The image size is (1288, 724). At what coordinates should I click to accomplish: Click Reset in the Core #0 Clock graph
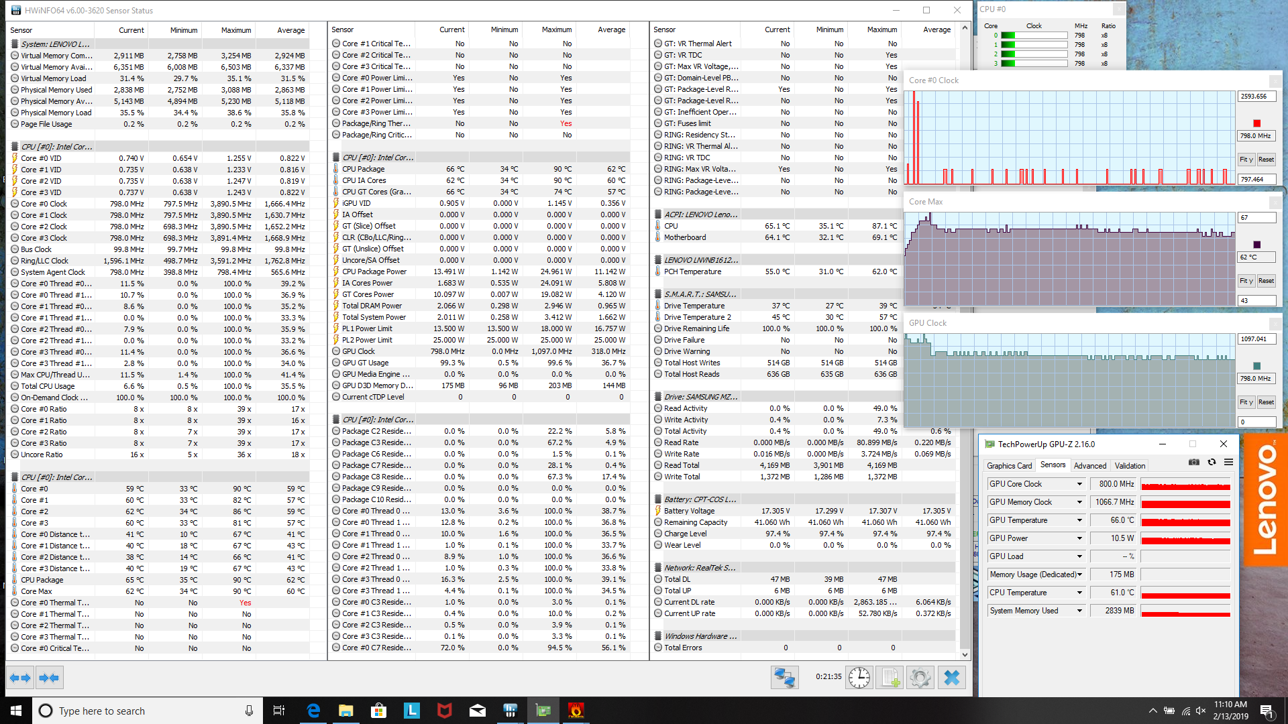[x=1266, y=160]
